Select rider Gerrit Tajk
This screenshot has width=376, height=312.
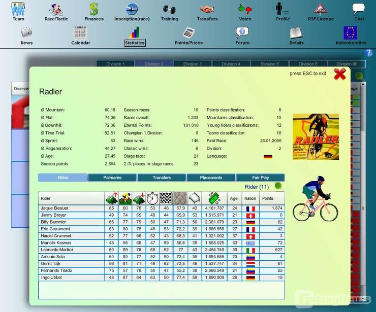162,264
